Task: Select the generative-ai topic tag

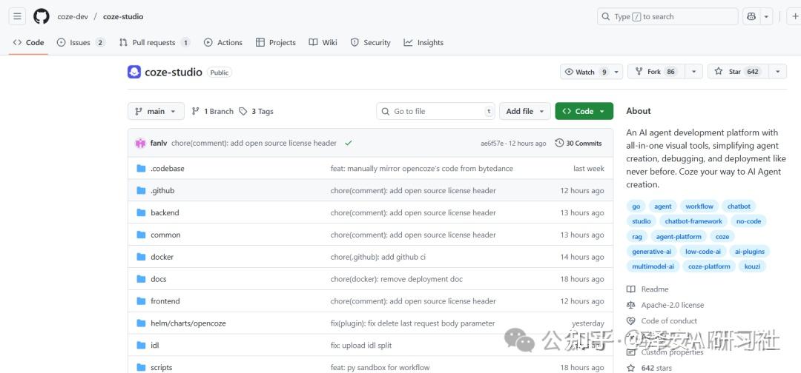Action: (x=651, y=251)
